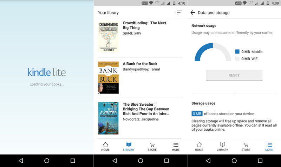The height and width of the screenshot is (167, 281).
Task: Tap Android recents button under library screen
Action: (166, 161)
